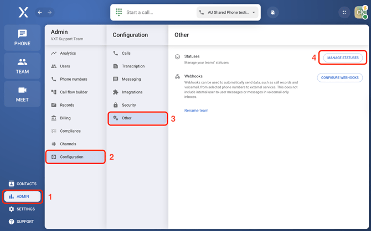Click the Webhooks description paragraph
This screenshot has height=231, width=371.
(241, 90)
